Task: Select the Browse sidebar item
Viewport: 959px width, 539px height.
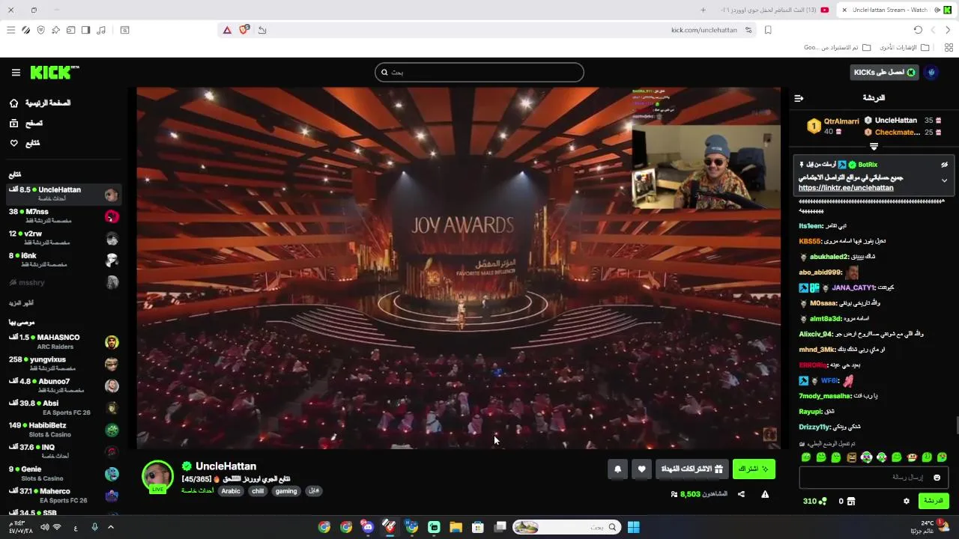Action: click(26, 123)
